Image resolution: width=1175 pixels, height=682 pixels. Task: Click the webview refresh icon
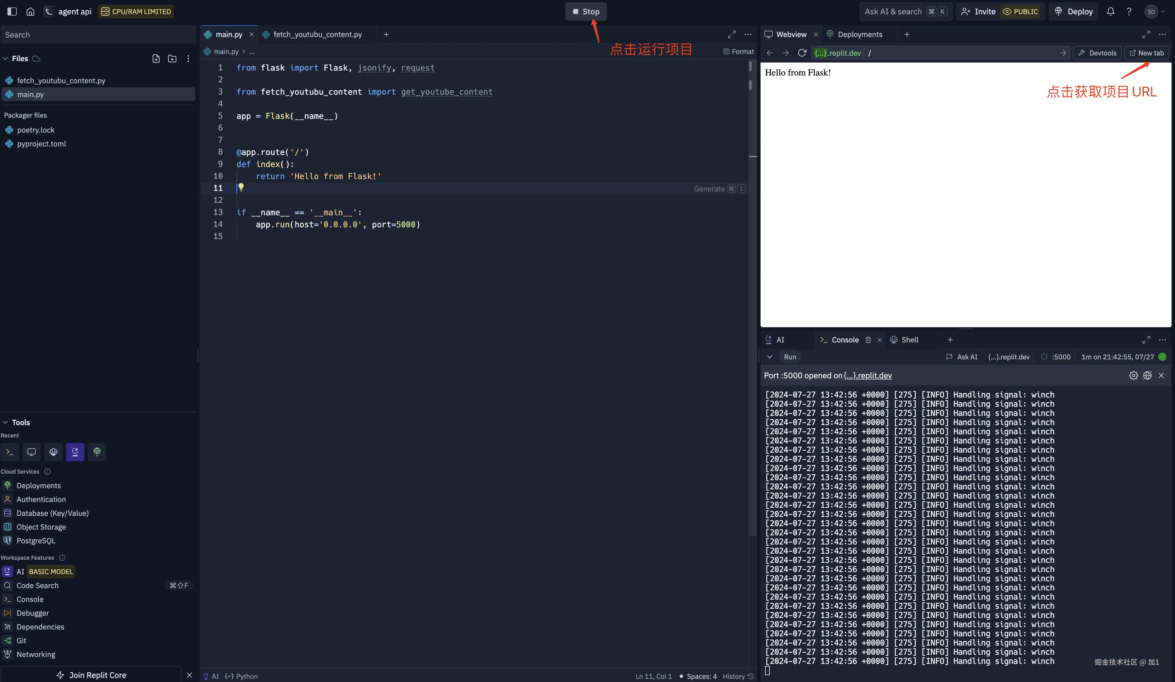click(802, 53)
